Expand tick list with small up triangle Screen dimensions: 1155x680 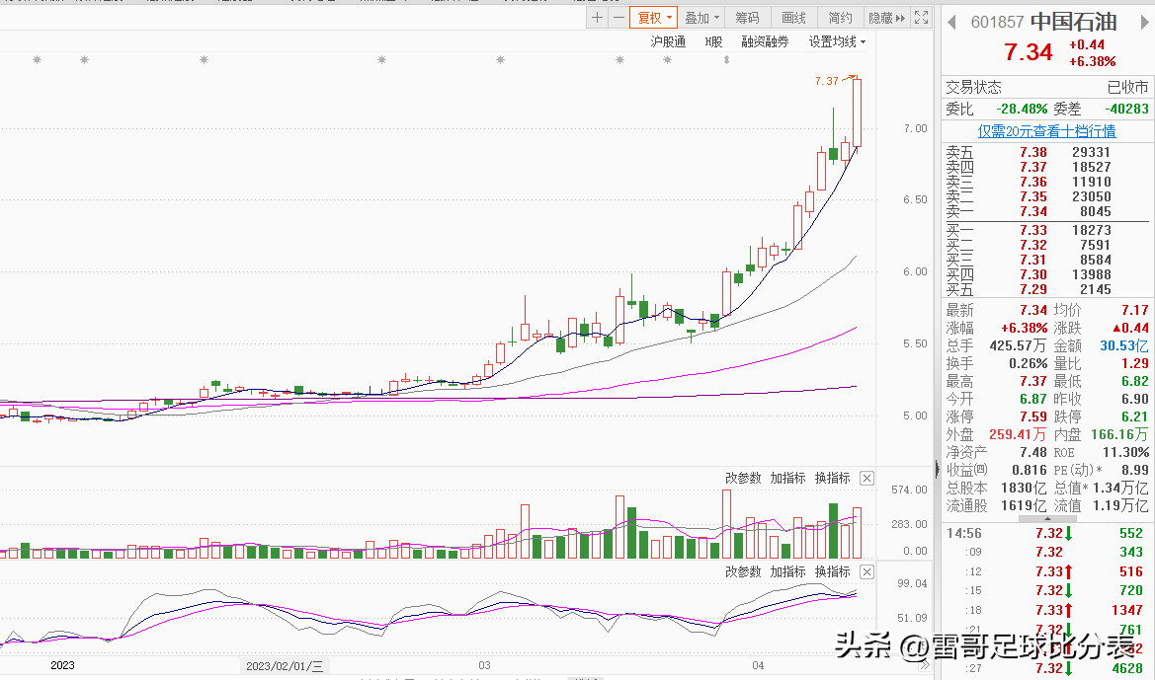pos(1046,519)
